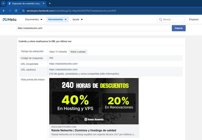Click the Raiola Networks preview title
This screenshot has height=140, width=202.
pyautogui.click(x=84, y=130)
